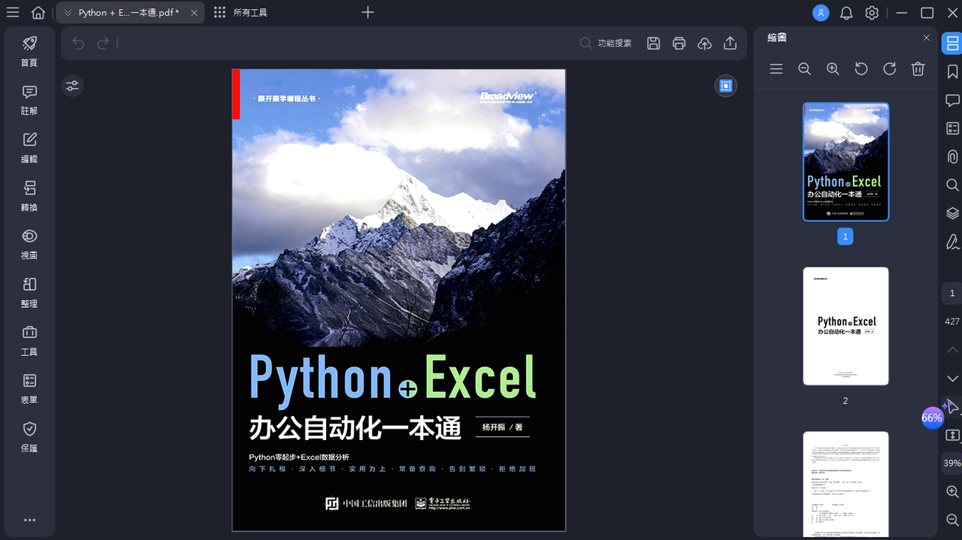Open thumbnail panel options menu
The height and width of the screenshot is (540, 962).
(x=776, y=69)
